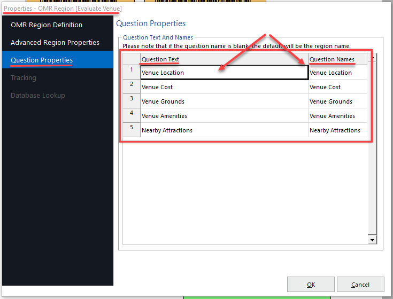Click the scroll down arrow of question grid
The height and width of the screenshot is (299, 393).
tap(372, 240)
